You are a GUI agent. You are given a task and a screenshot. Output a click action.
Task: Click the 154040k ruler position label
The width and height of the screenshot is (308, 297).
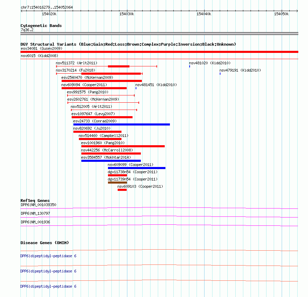point(204,14)
